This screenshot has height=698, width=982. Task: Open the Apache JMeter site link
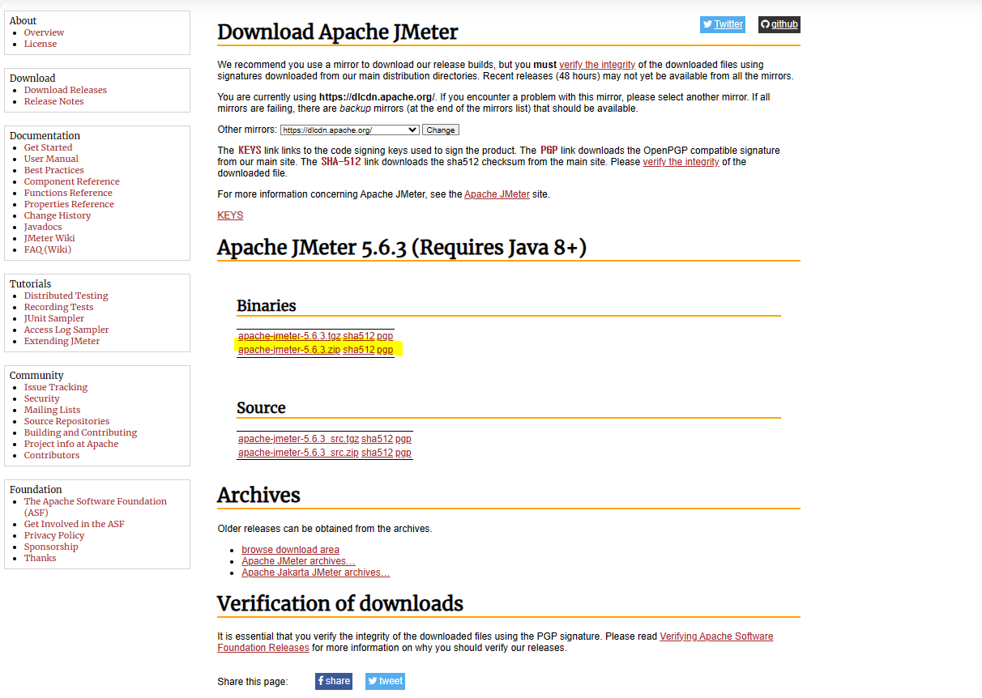497,194
